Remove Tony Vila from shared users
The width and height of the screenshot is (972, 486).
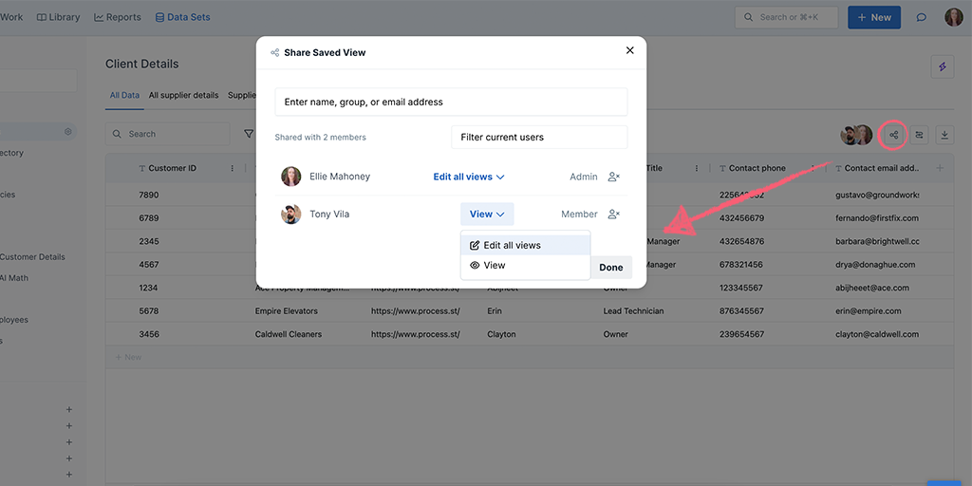[x=614, y=214]
